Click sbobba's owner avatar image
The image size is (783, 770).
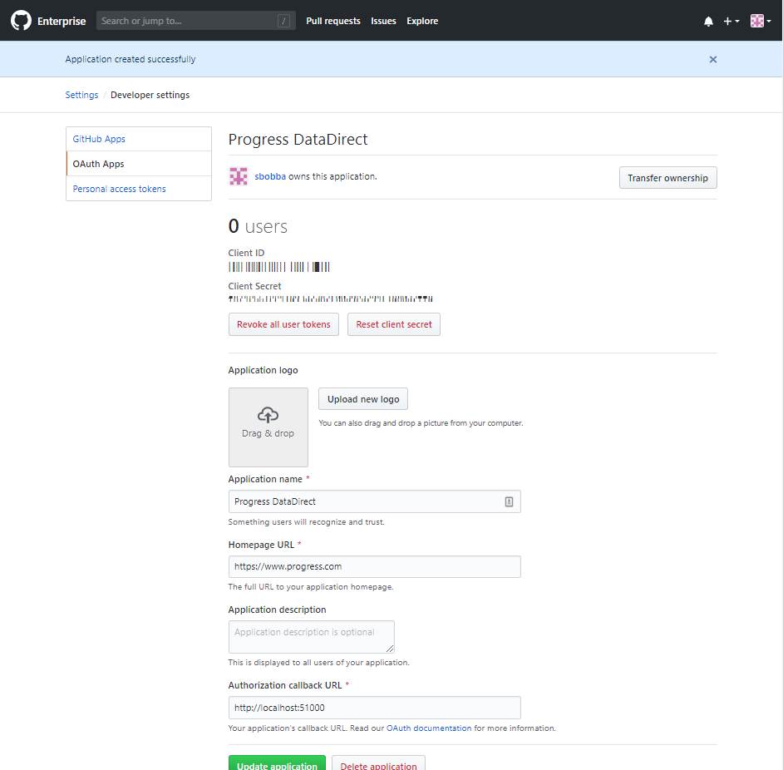(239, 176)
